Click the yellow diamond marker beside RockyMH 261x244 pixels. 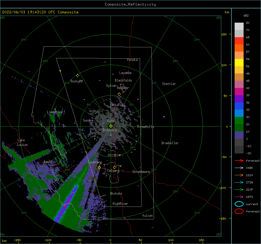point(77,76)
